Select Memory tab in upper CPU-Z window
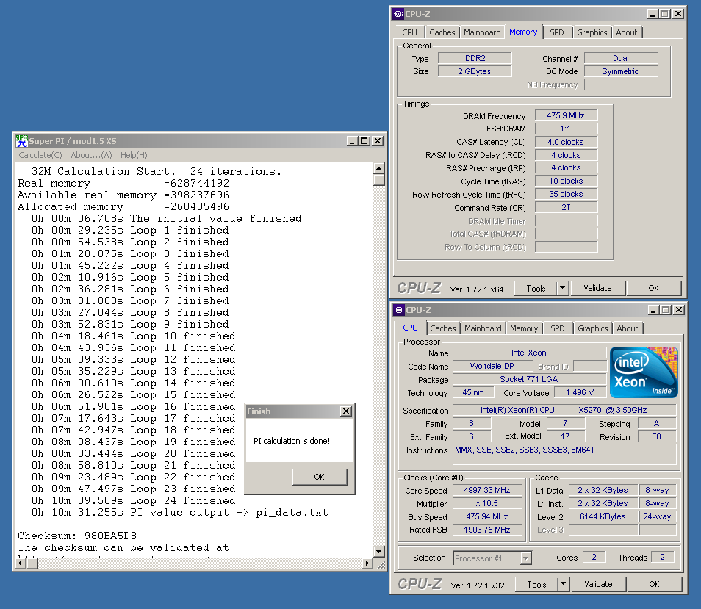 [x=523, y=32]
